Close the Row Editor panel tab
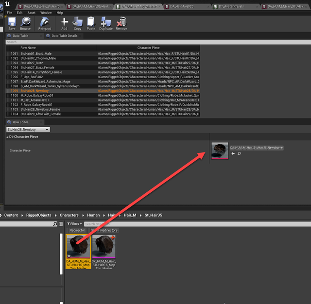Screen dimensions: 311x304 [x=41, y=122]
